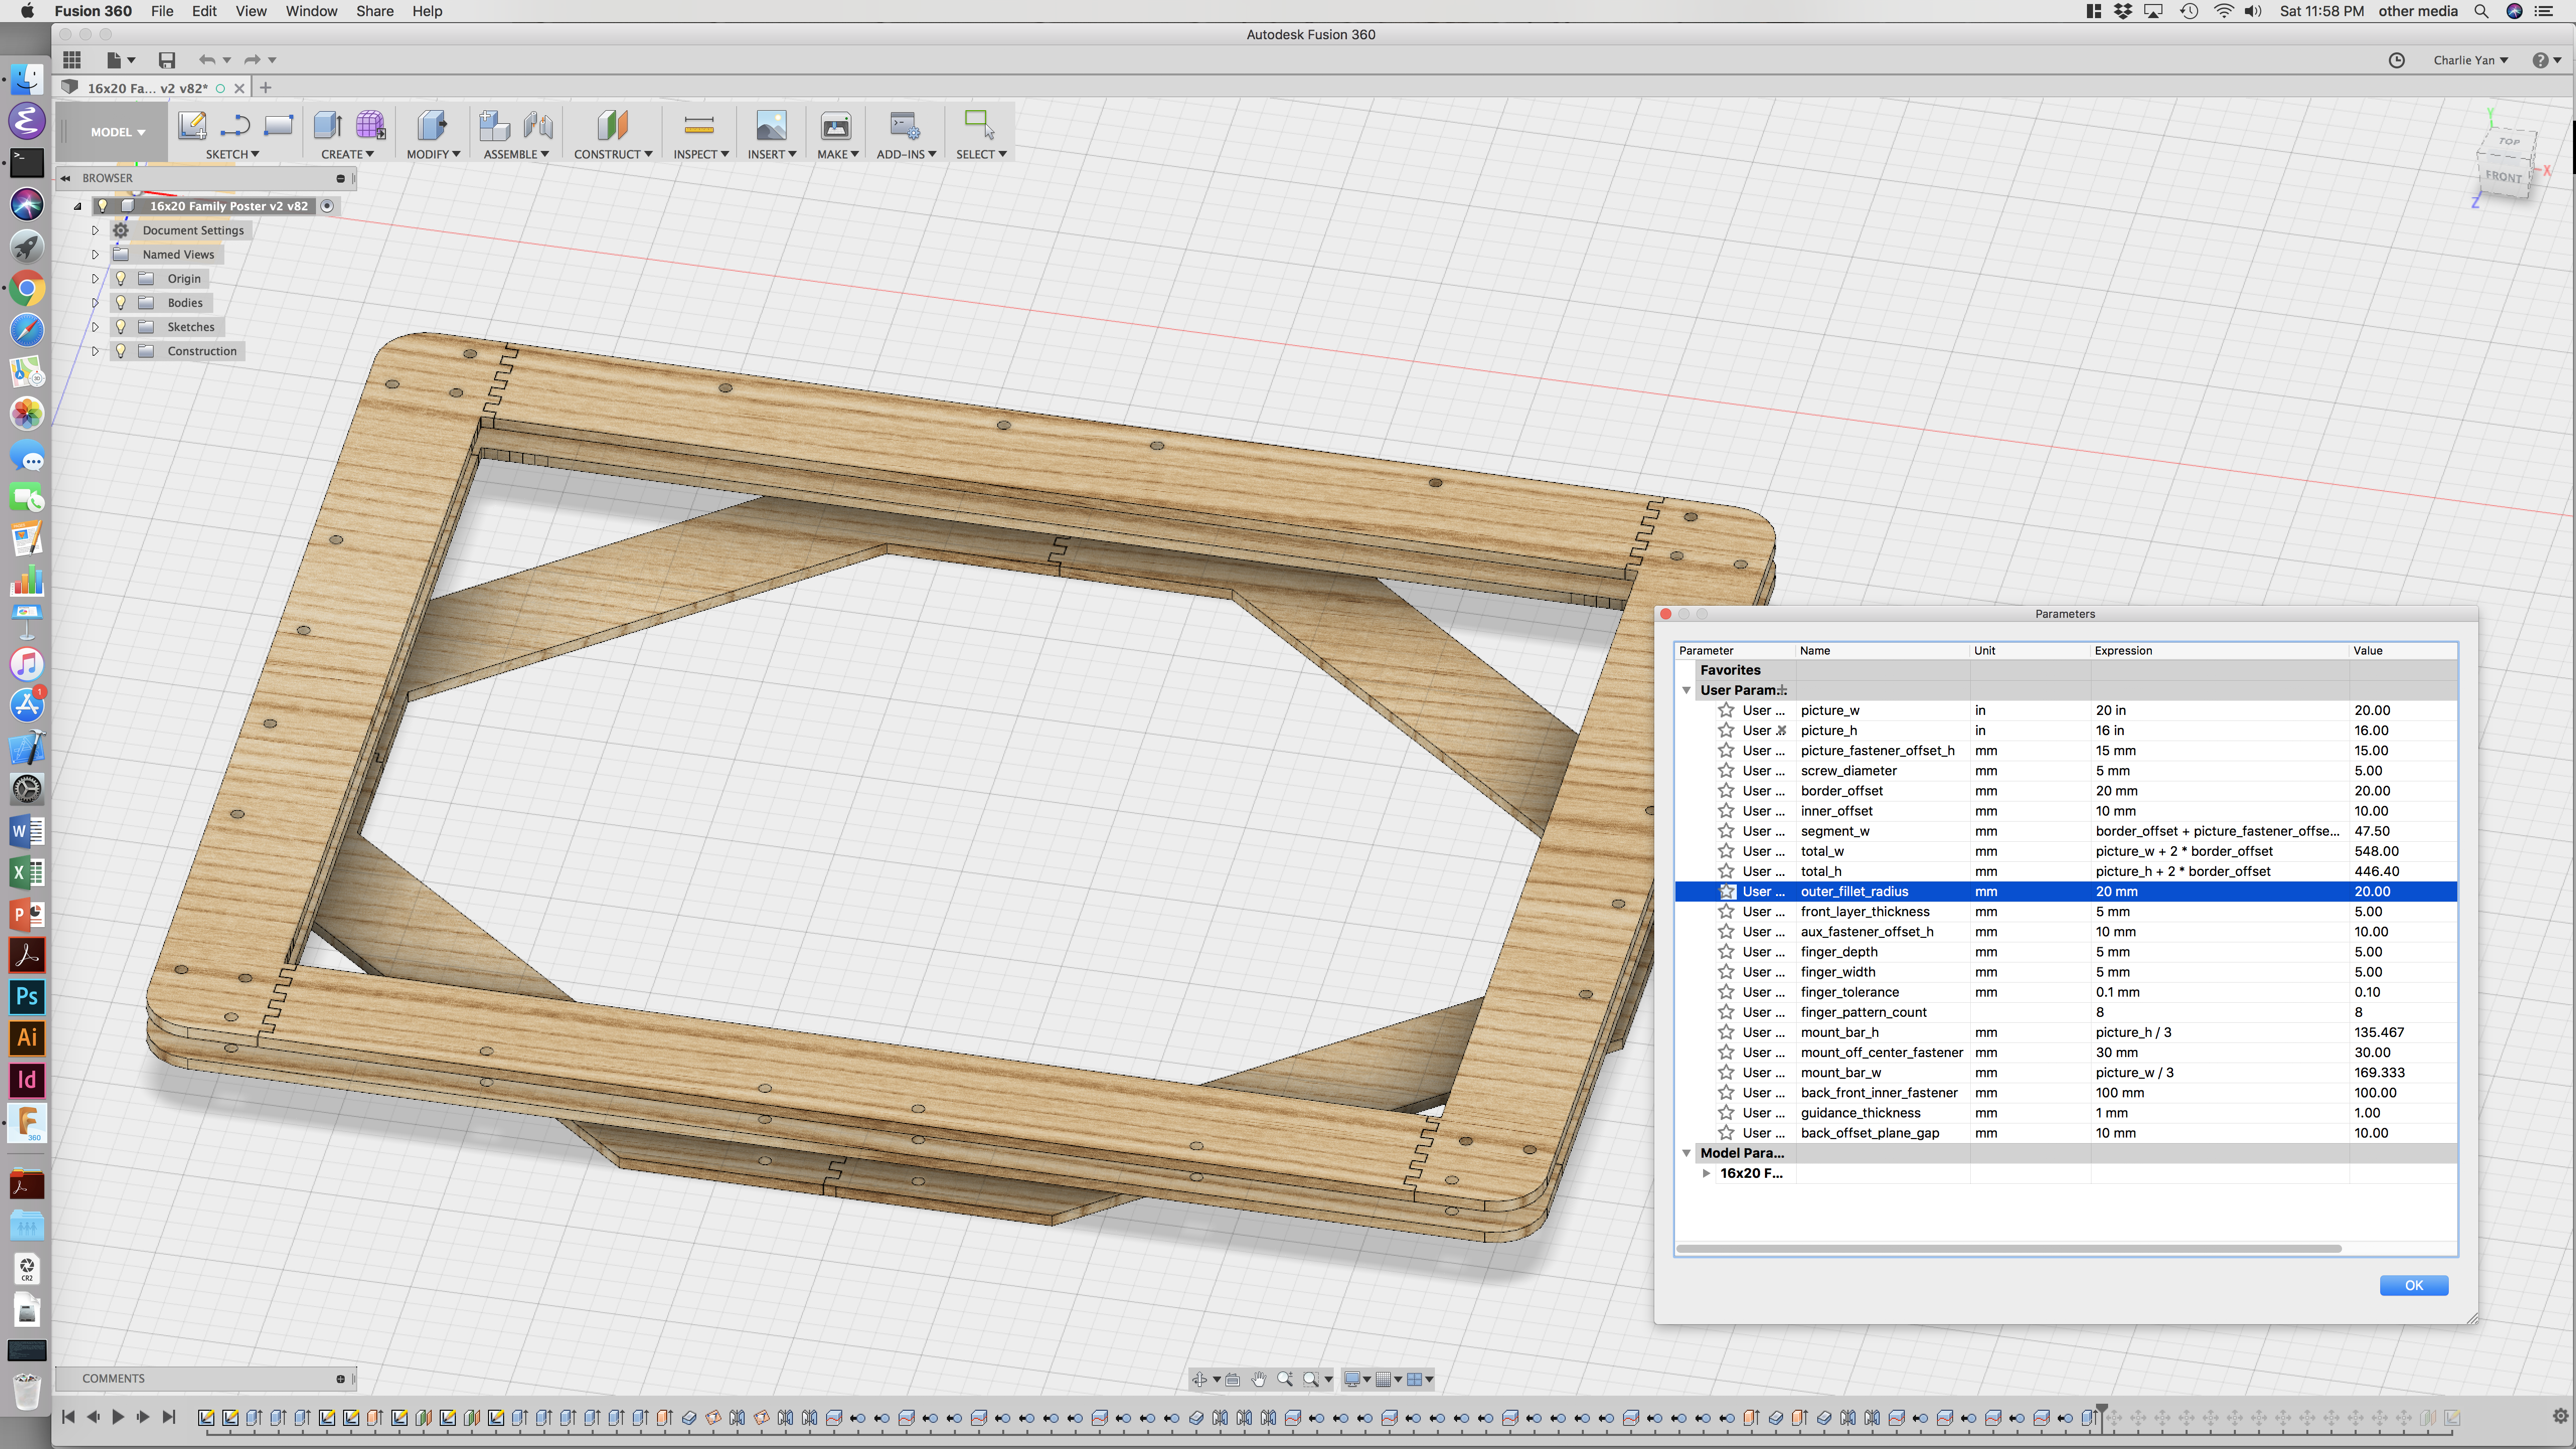2576x1449 pixels.
Task: Favorite the picture_w parameter star
Action: tap(1726, 710)
